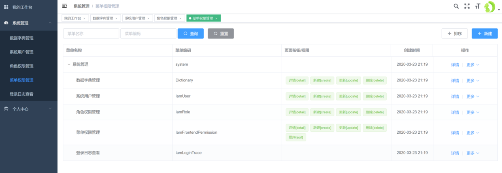Click the 菜单名称 search input field
This screenshot has height=173, width=502.
[x=91, y=34]
